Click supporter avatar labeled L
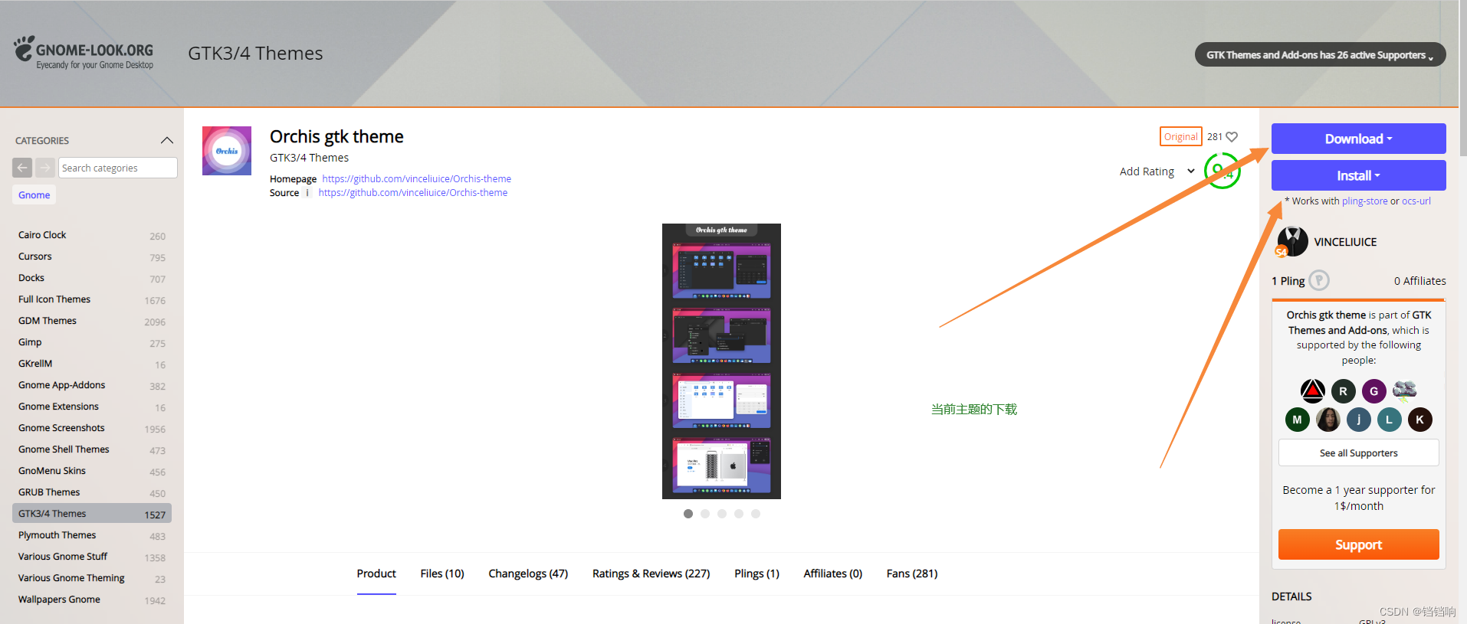 pos(1389,420)
